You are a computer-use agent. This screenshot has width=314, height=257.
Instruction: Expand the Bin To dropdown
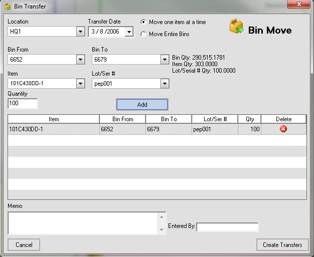click(165, 60)
